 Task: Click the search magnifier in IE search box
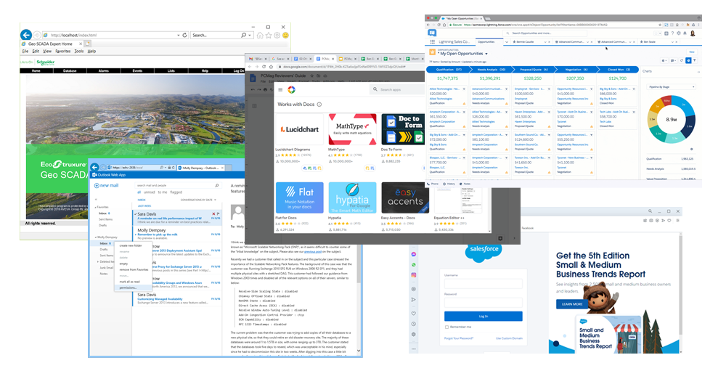tap(243, 35)
